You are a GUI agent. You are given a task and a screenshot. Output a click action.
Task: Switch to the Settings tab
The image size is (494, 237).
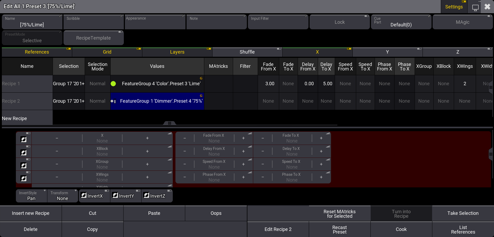click(454, 7)
